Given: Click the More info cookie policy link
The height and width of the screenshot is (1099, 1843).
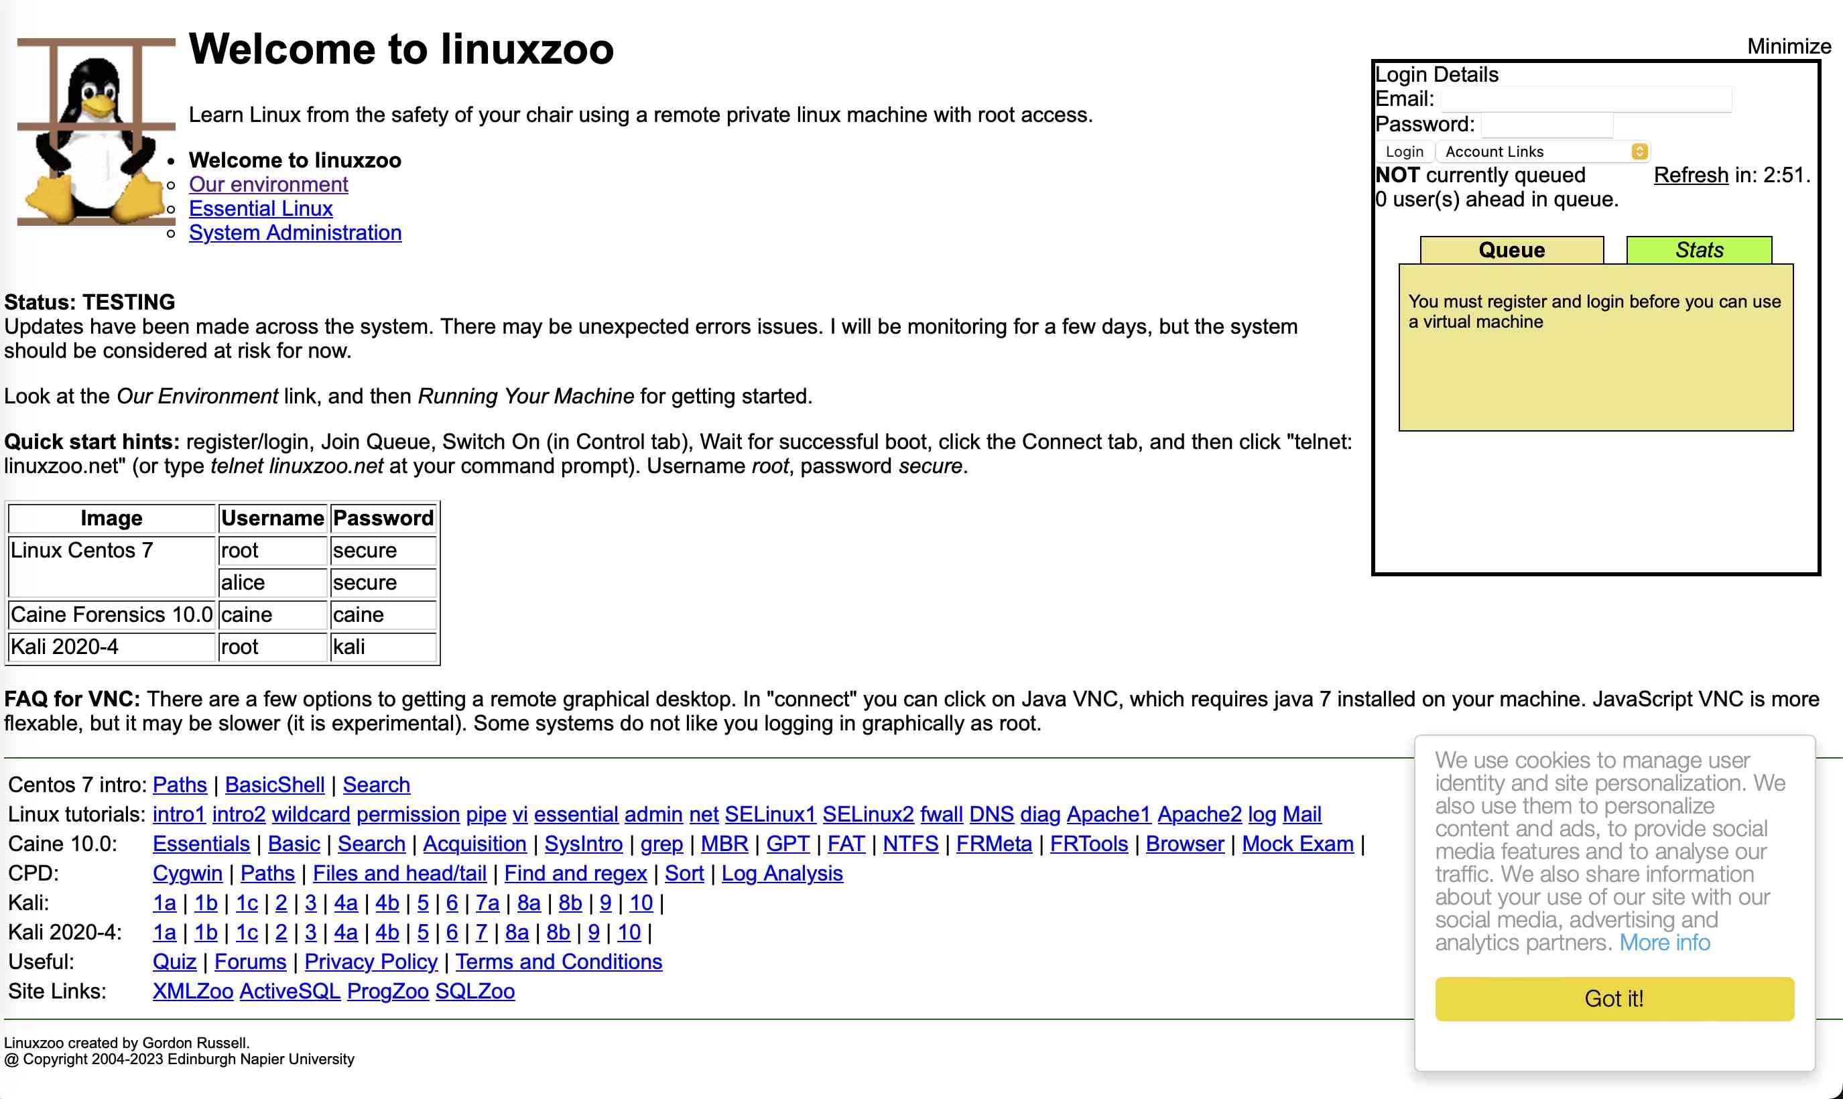Looking at the screenshot, I should (1660, 941).
